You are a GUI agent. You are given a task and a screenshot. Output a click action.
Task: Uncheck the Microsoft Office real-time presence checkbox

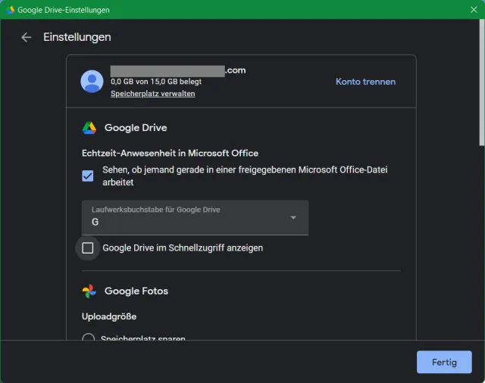click(88, 176)
